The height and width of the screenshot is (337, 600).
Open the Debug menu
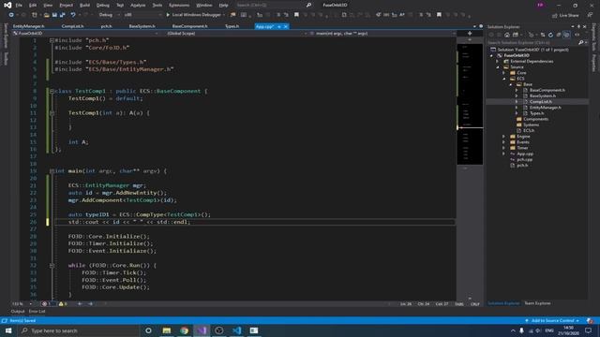[x=102, y=5]
